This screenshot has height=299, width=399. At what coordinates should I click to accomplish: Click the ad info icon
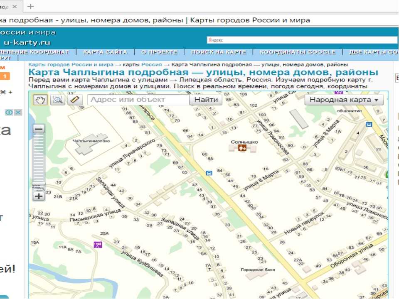point(9,113)
